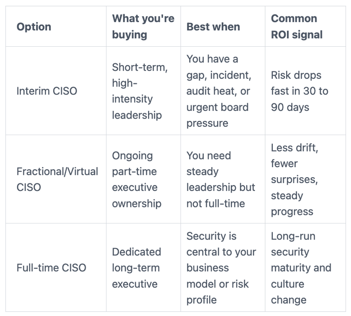Click the "Less drift, fewer surprises" cell
Image resolution: width=351 pixels, height=316 pixels.
click(x=295, y=180)
